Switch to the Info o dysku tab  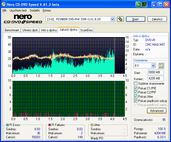tap(49, 30)
